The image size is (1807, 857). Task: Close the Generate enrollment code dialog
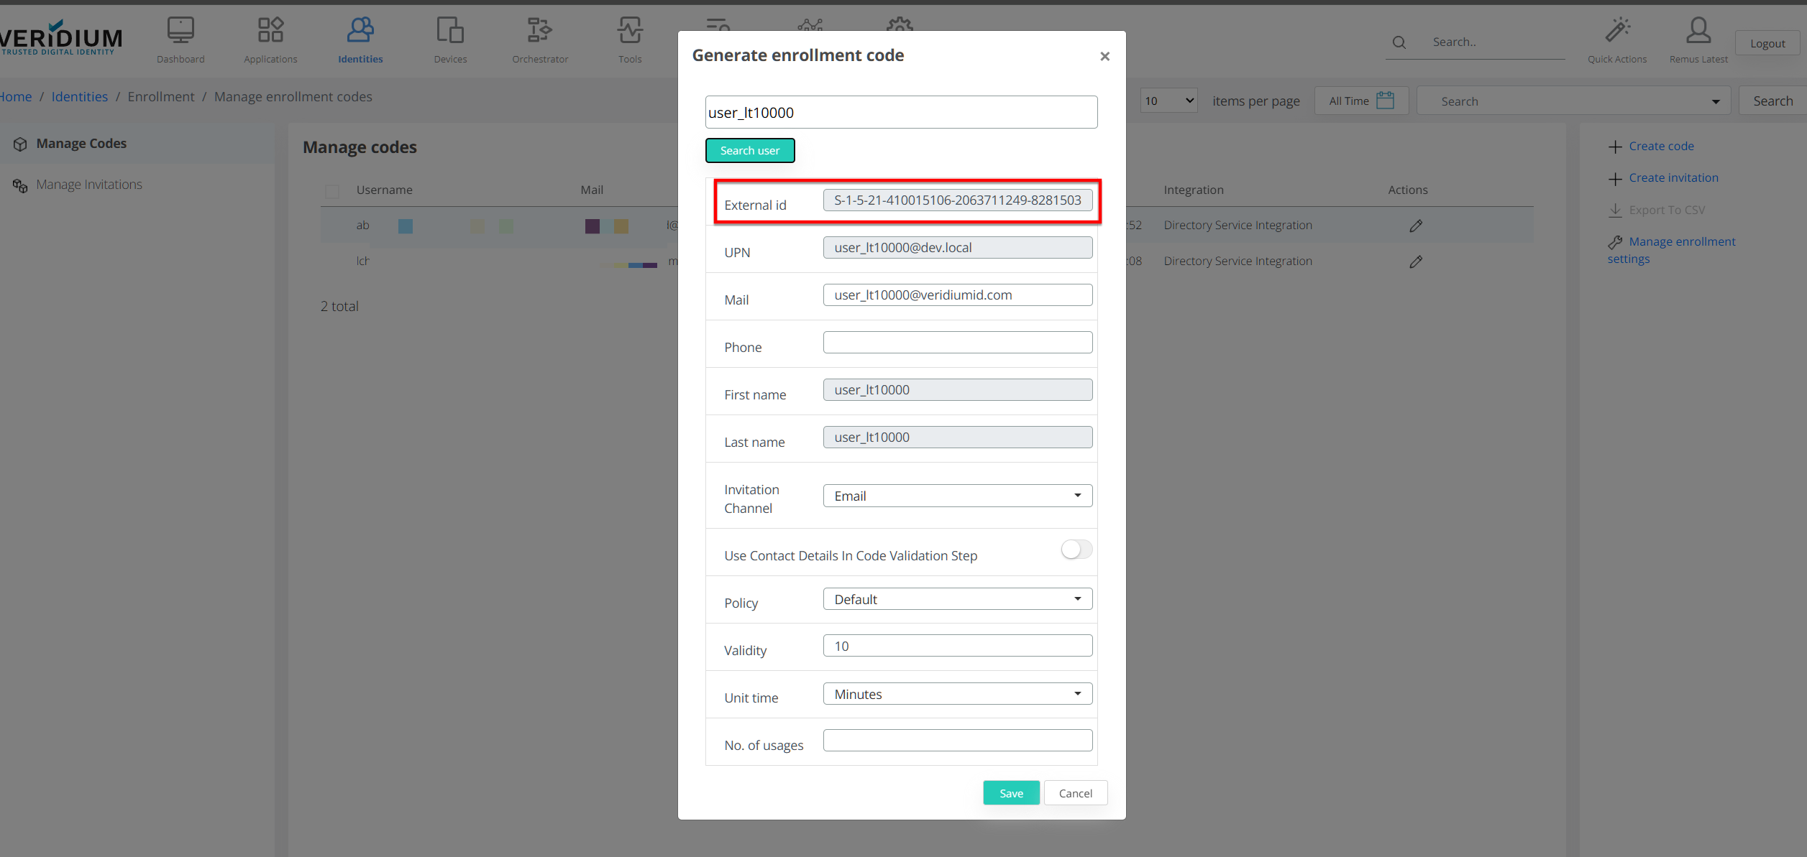[1105, 56]
